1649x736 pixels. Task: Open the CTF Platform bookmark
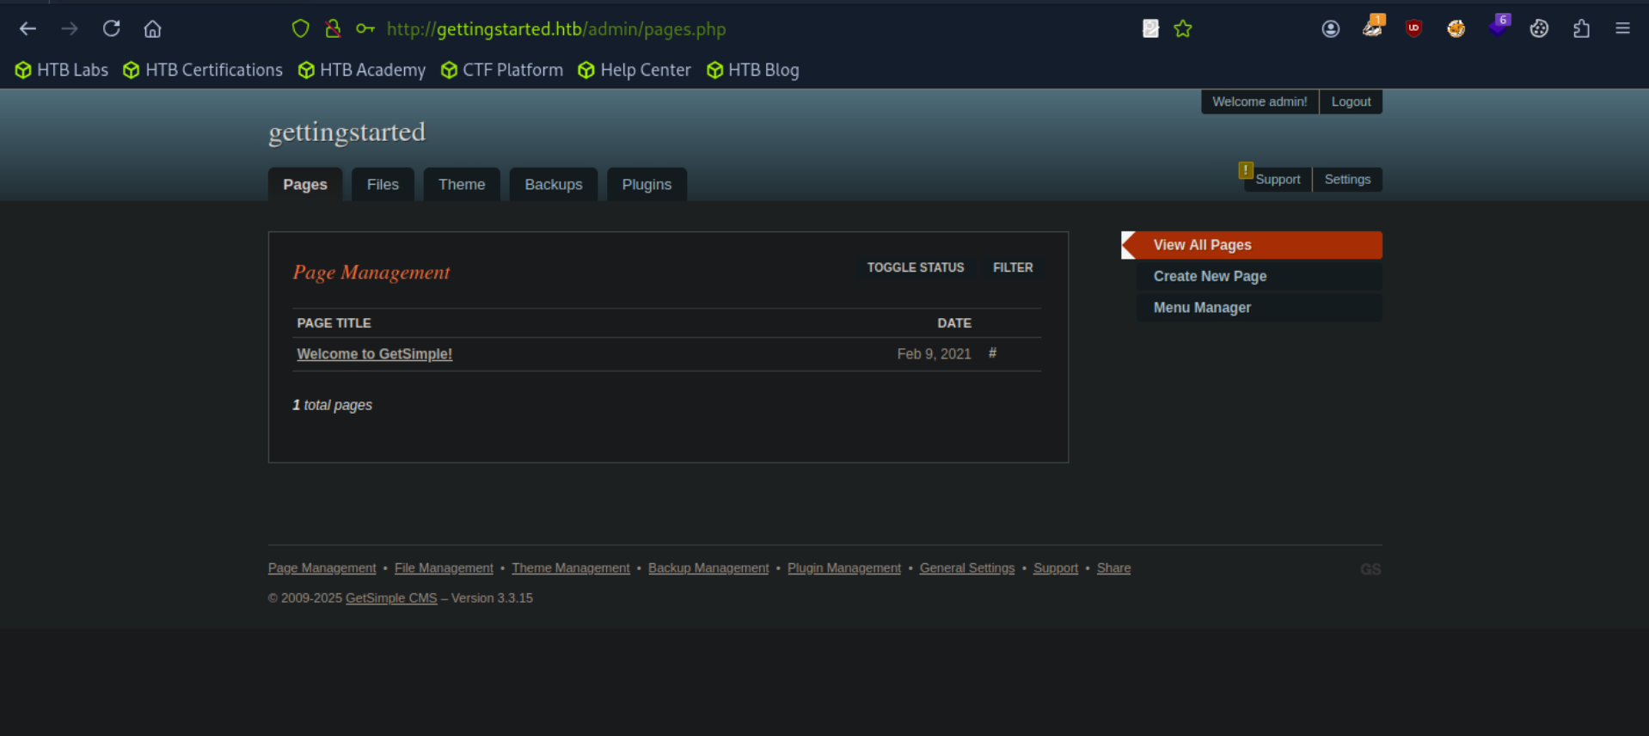pyautogui.click(x=502, y=71)
